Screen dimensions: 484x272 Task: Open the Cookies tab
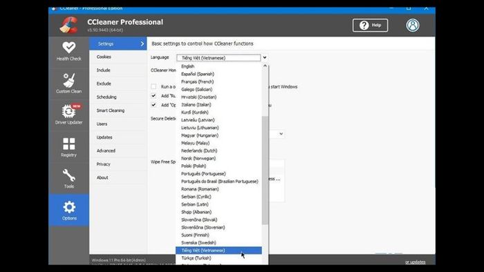(x=118, y=57)
